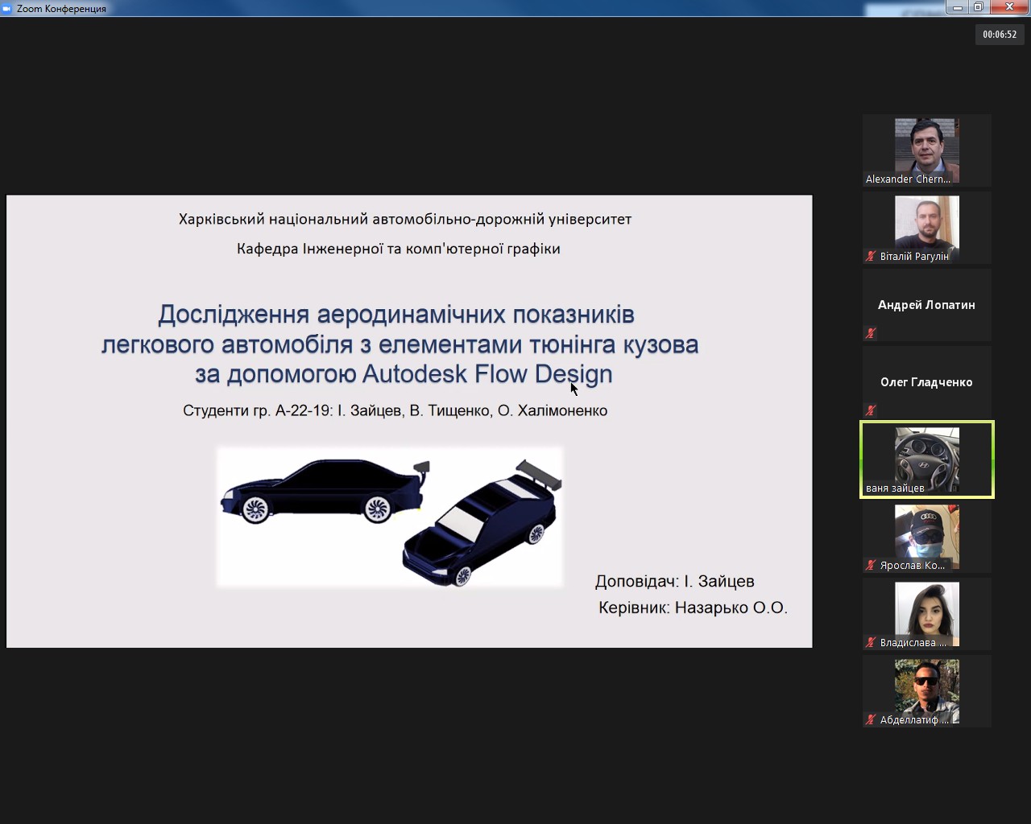
Task: Select active speaker ваня зайцев tile
Action: (926, 457)
